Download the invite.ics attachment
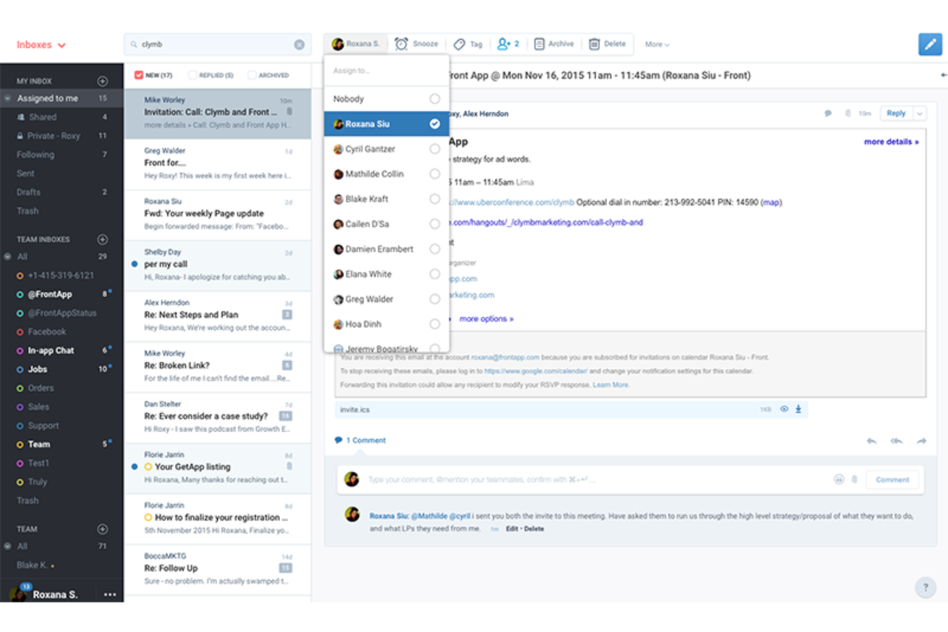The width and height of the screenshot is (948, 632). tap(798, 409)
